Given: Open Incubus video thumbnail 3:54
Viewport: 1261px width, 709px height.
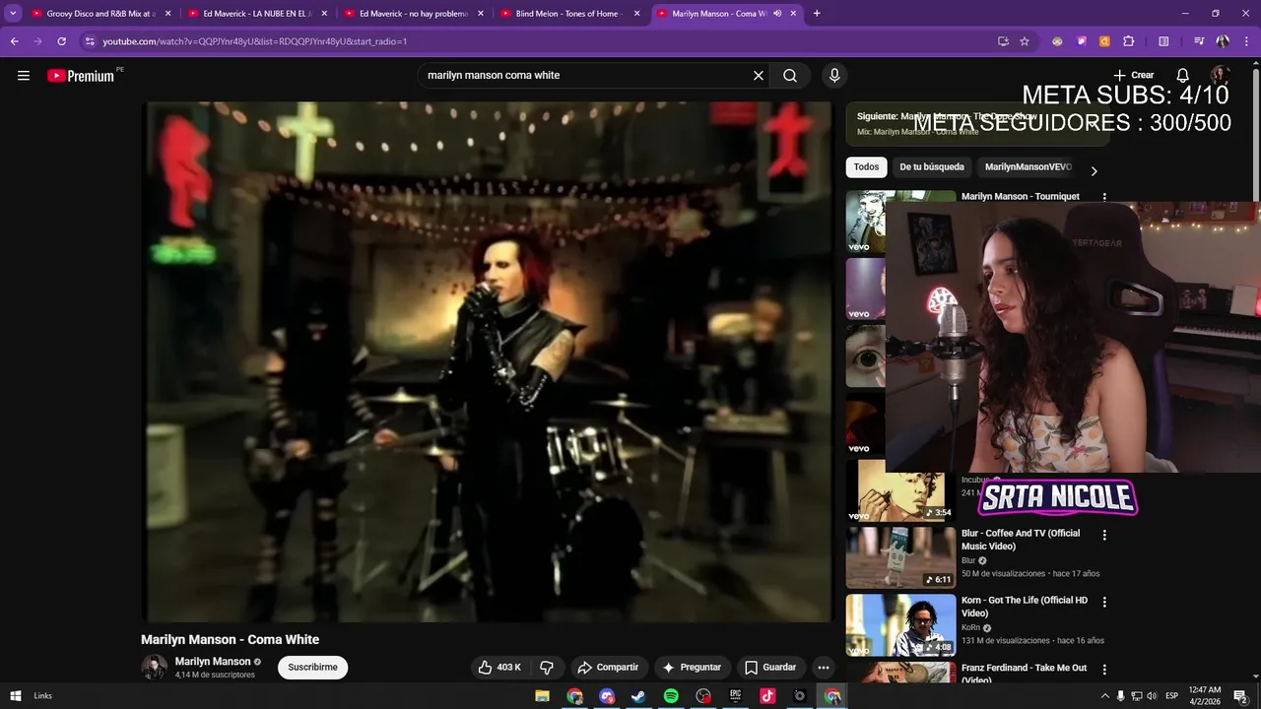Looking at the screenshot, I should [x=901, y=490].
